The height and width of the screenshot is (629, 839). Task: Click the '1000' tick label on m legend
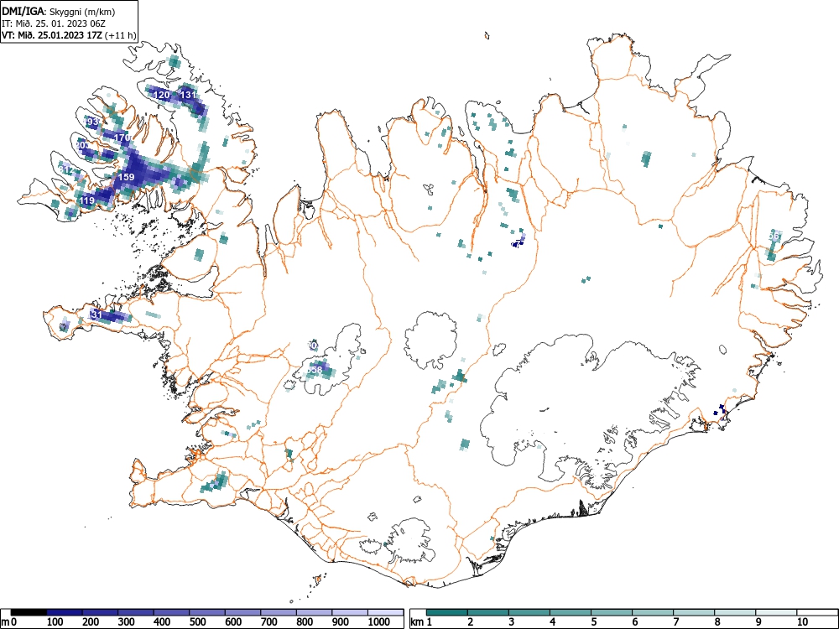tap(379, 622)
